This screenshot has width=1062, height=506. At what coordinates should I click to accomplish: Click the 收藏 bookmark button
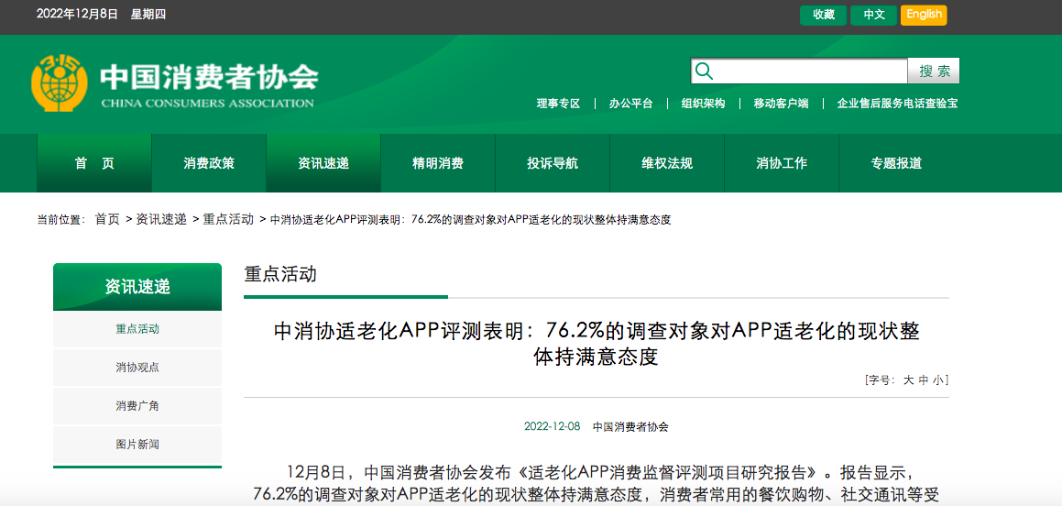[x=824, y=15]
